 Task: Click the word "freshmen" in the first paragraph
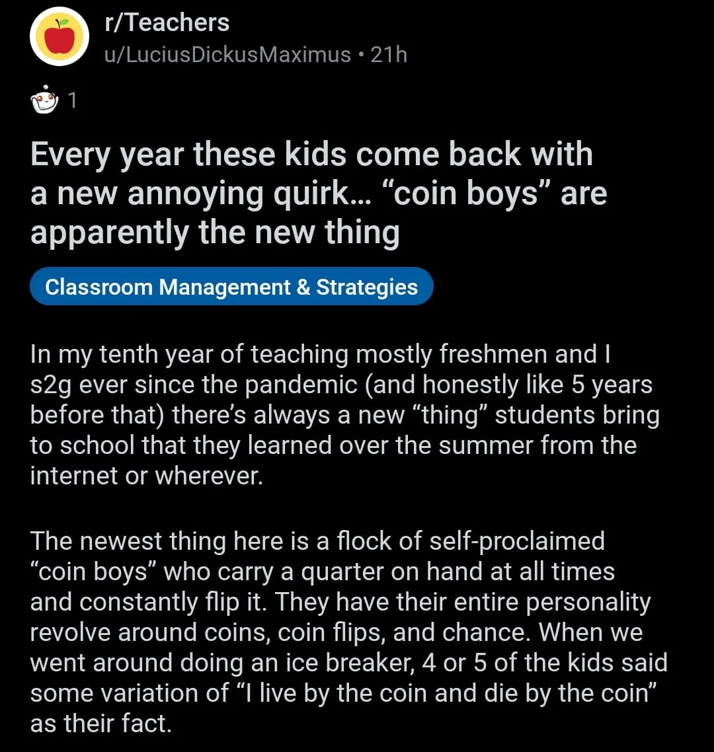pyautogui.click(x=494, y=355)
